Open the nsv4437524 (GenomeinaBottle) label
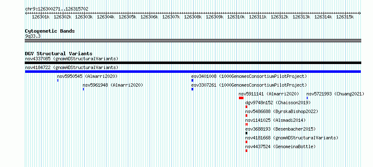Image resolution: width=373 pixels, height=167 pixels. (280, 146)
